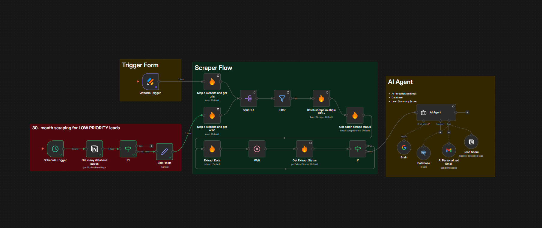Click the false output of If1 node
The height and width of the screenshot is (228, 542).
point(136,151)
